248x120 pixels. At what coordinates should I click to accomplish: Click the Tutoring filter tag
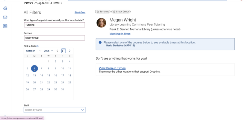tap(103, 12)
